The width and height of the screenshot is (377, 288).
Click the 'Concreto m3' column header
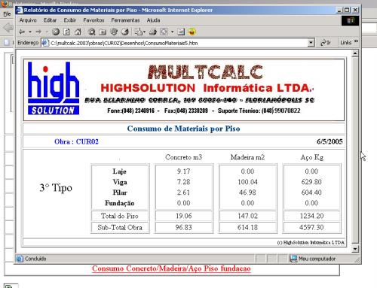184,157
